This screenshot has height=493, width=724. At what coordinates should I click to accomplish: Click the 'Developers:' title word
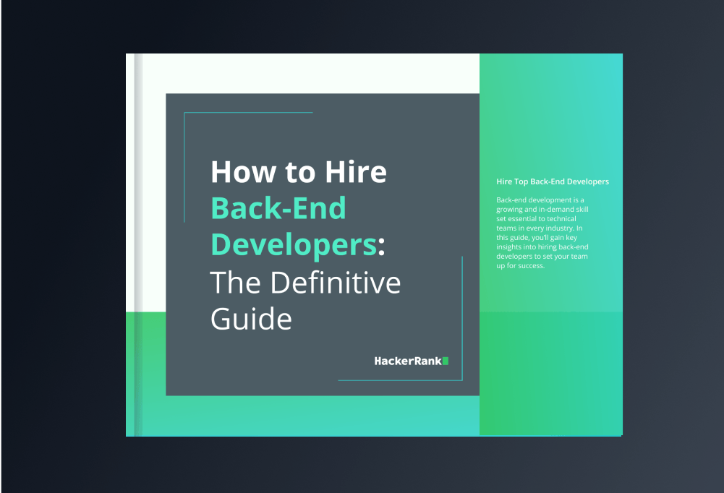click(298, 245)
